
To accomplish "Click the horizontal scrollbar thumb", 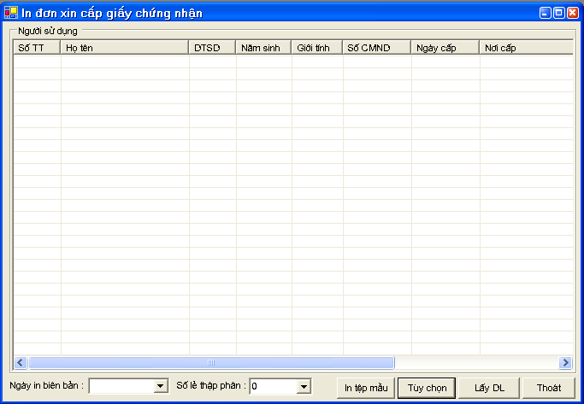I will click(x=211, y=362).
